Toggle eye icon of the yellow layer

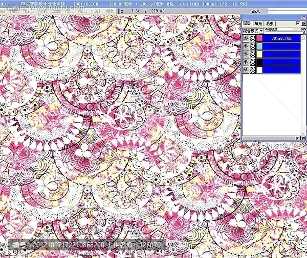point(246,54)
